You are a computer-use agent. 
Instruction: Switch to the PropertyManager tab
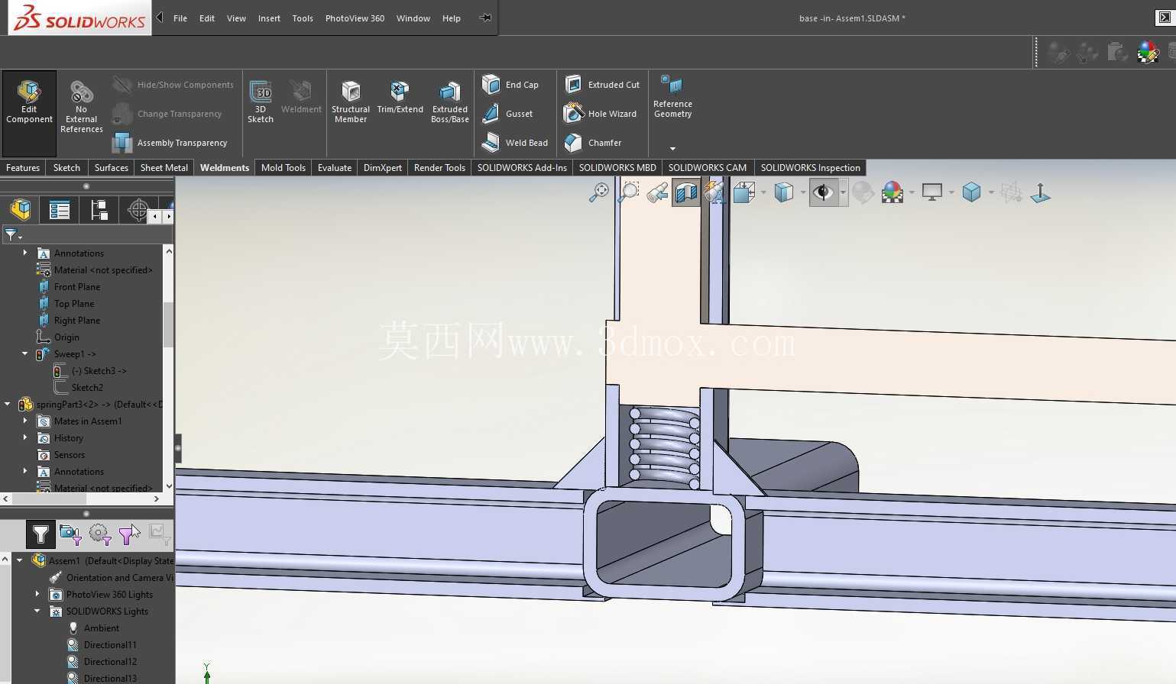click(60, 209)
